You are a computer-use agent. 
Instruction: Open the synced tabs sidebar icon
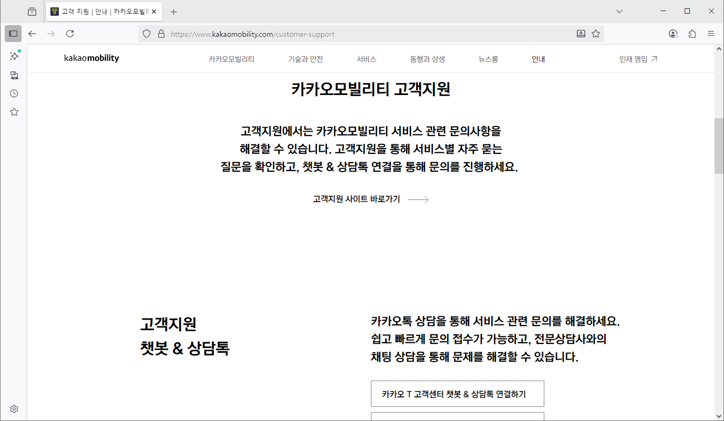14,75
